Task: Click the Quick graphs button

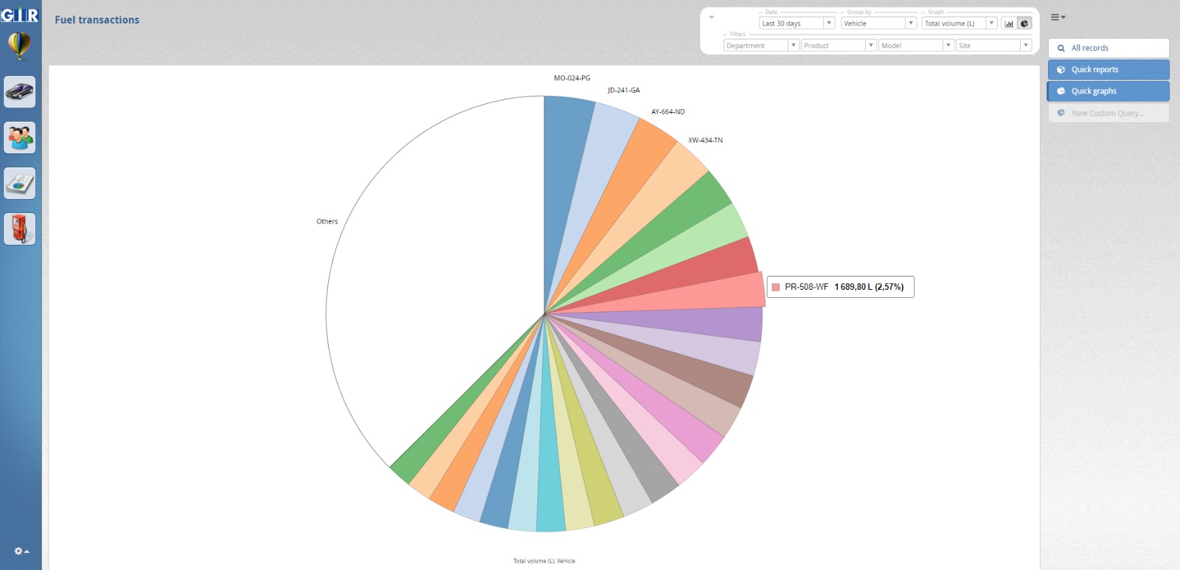Action: pyautogui.click(x=1108, y=91)
